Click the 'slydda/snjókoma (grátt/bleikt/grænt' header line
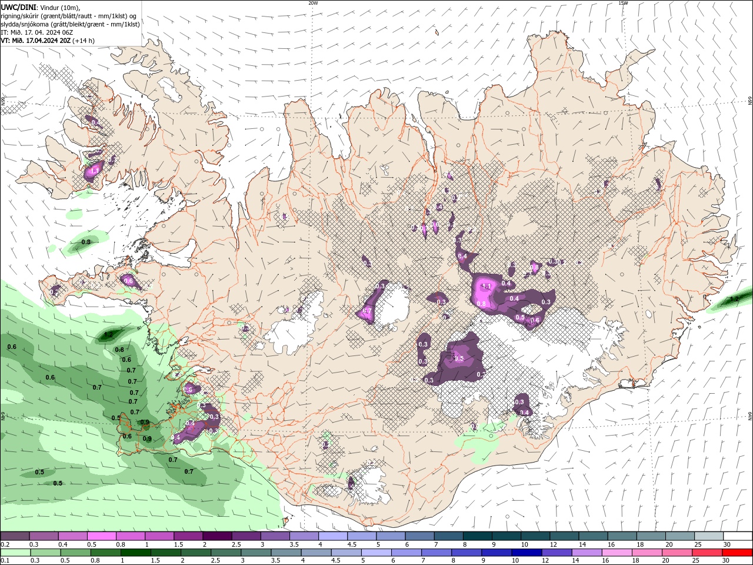 click(x=70, y=24)
